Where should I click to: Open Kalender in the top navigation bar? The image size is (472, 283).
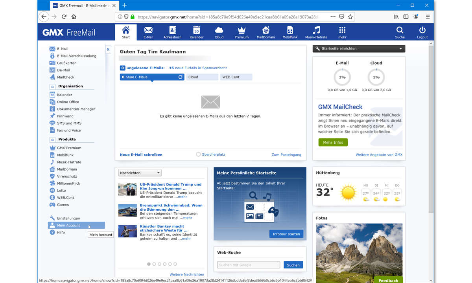tap(196, 32)
